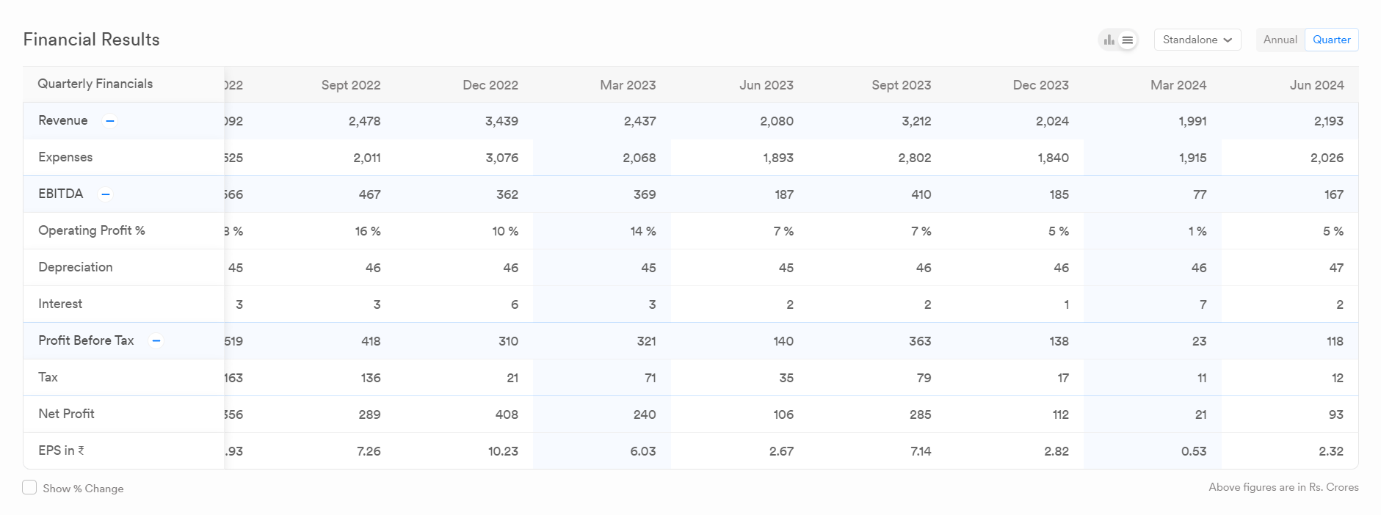Click the Sept 2022 column header
Screen dimensions: 1381x515
coord(350,85)
